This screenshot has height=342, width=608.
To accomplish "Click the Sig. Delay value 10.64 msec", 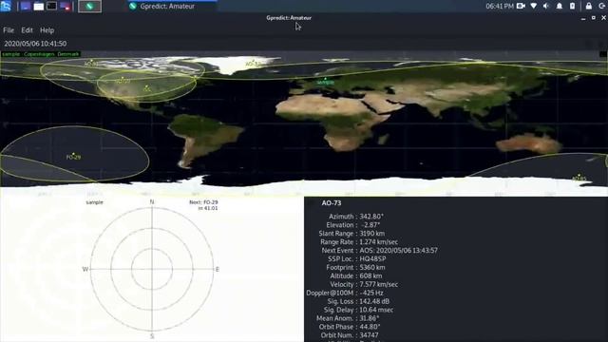I will [x=376, y=311].
